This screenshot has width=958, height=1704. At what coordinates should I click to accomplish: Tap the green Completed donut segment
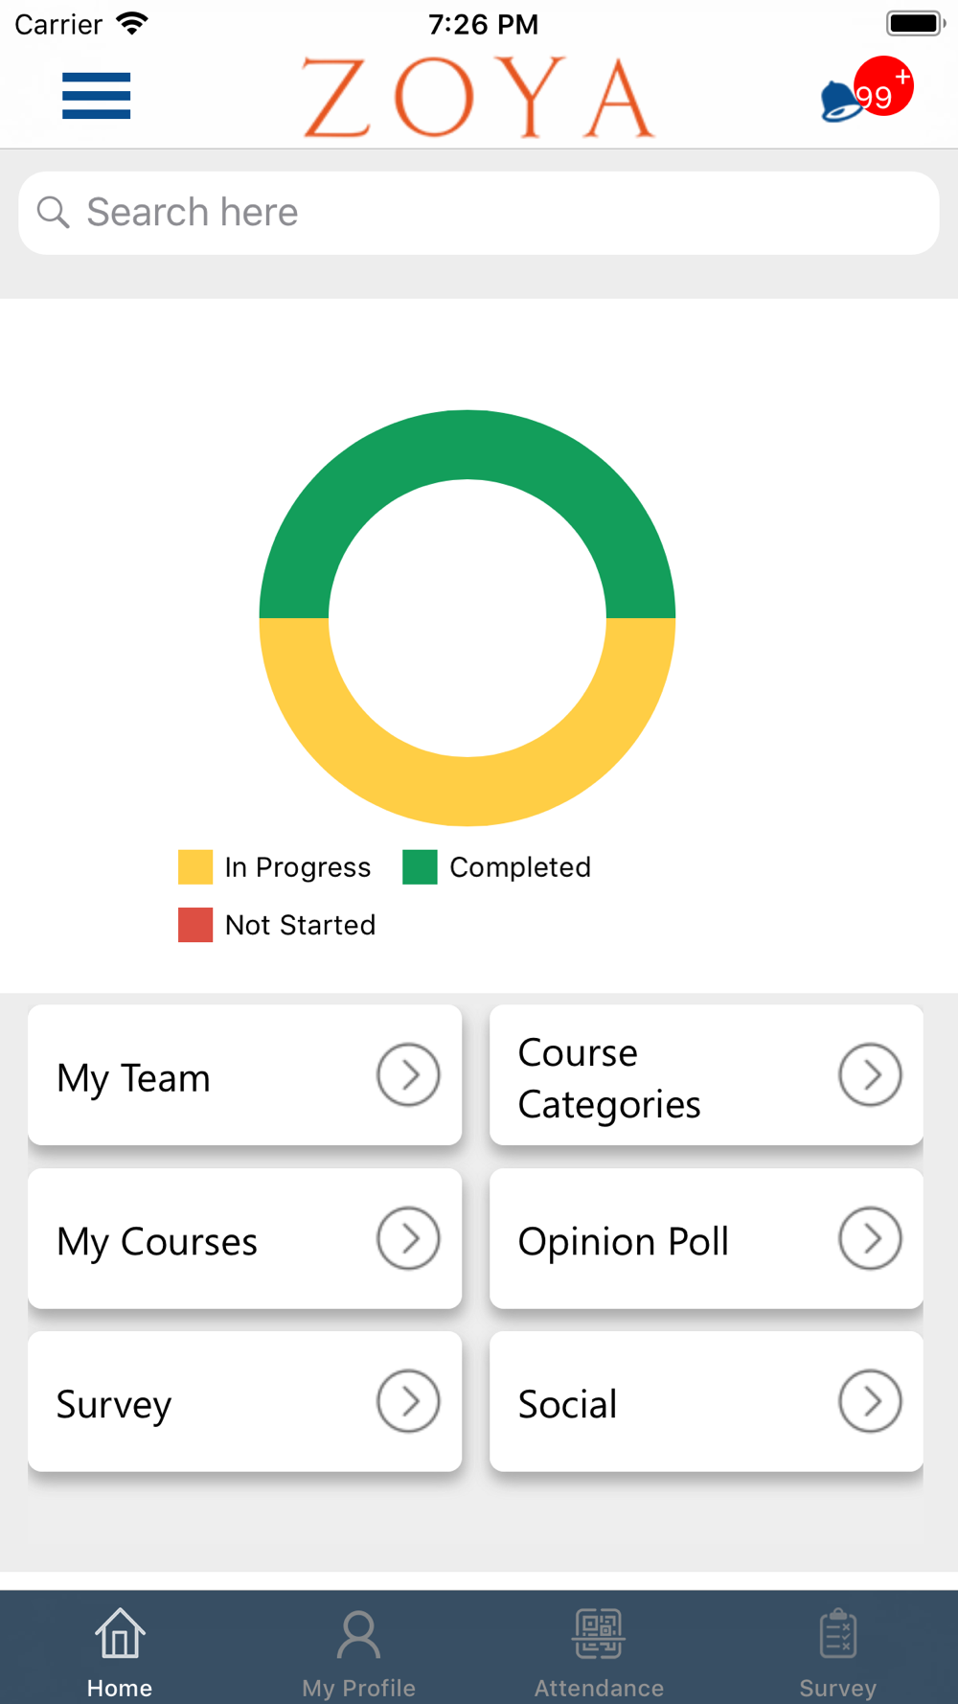point(468,445)
